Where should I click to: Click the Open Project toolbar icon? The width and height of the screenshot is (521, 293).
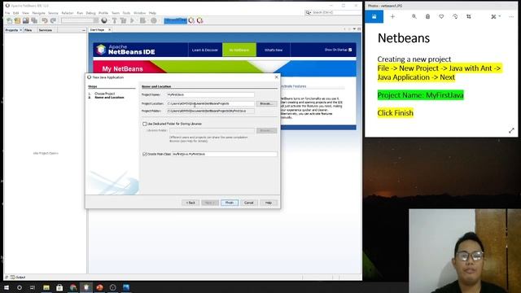pos(25,20)
